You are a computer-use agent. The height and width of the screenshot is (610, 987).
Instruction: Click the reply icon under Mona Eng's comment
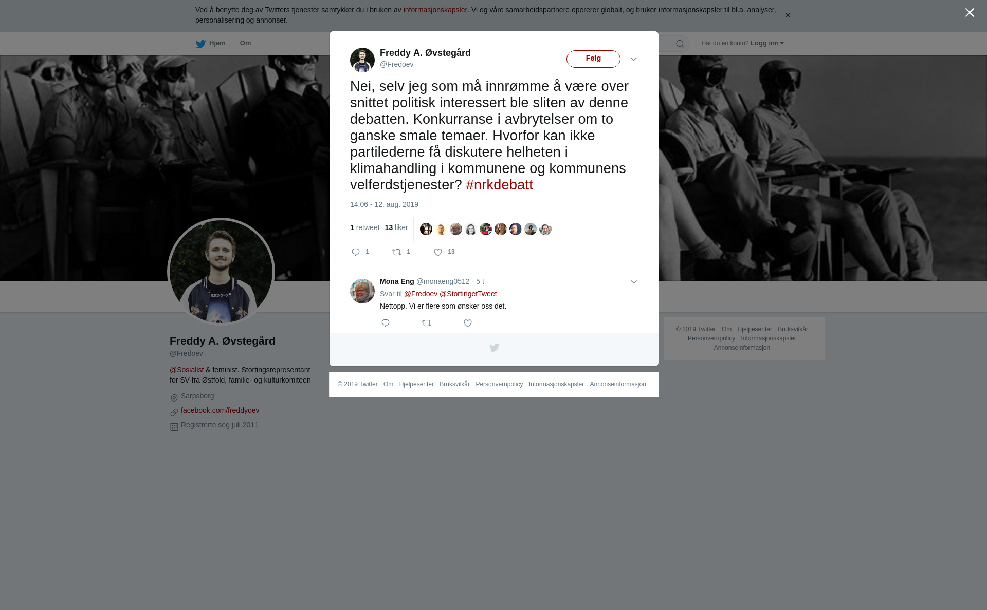(386, 323)
